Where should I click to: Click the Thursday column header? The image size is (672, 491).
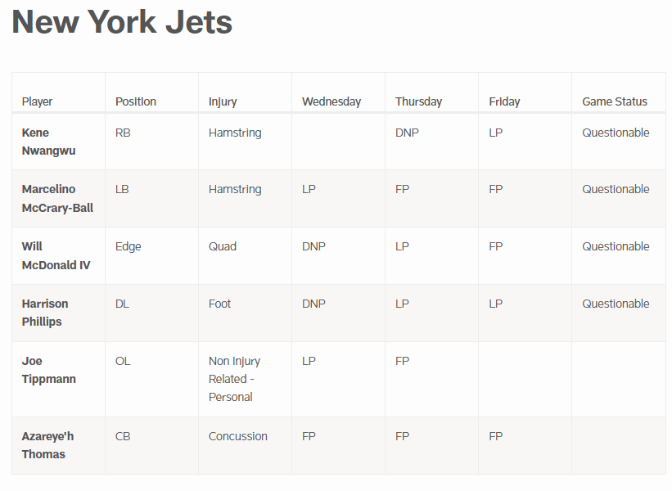(418, 101)
